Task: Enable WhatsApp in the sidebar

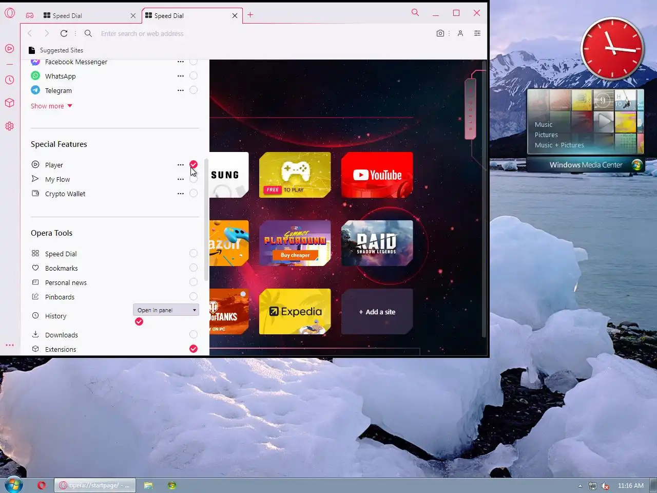Action: point(194,75)
